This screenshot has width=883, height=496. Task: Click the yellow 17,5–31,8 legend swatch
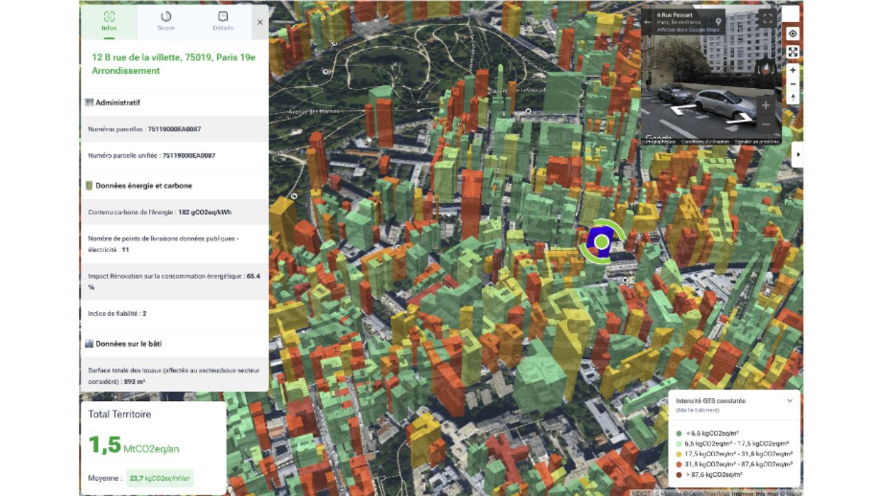click(x=679, y=454)
